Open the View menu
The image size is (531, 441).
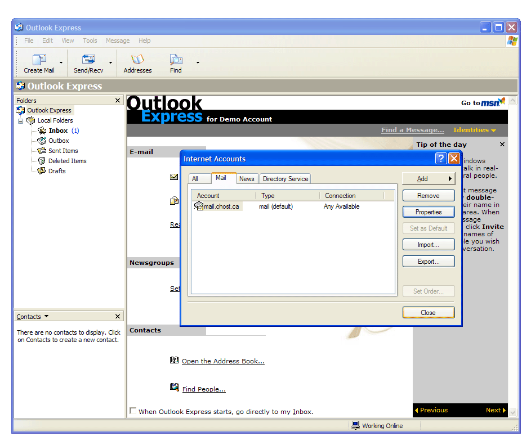[68, 40]
